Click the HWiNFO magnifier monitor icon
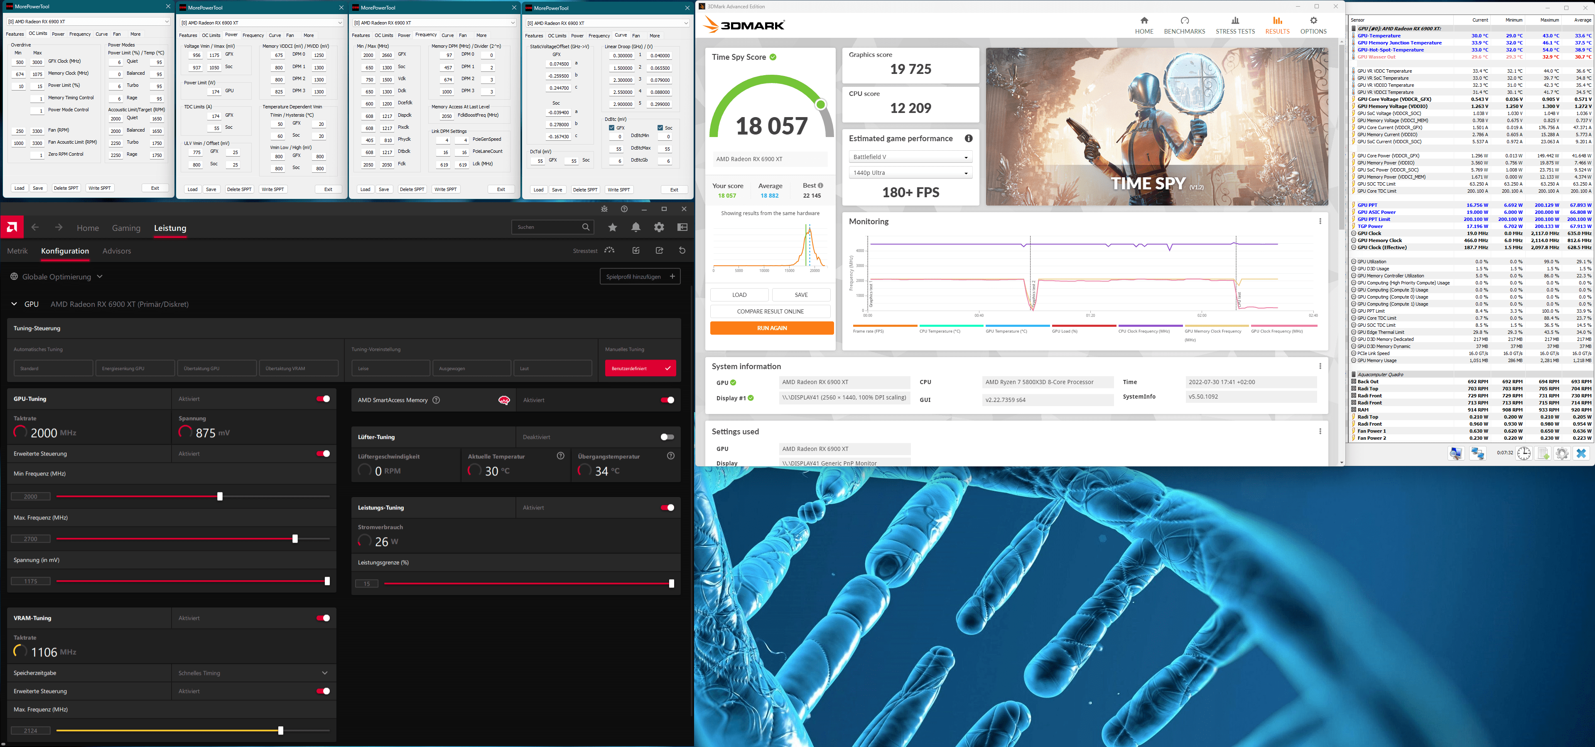 point(1456,454)
